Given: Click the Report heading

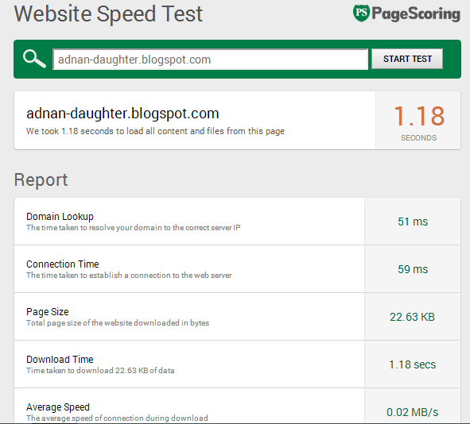Looking at the screenshot, I should point(41,179).
